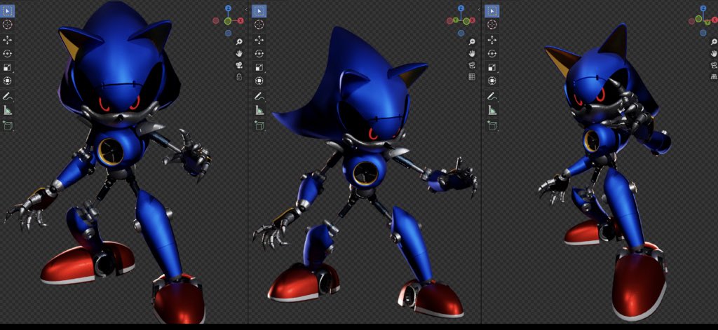The image size is (718, 330).
Task: Pick the Move tool in left viewport
Action: (7, 40)
